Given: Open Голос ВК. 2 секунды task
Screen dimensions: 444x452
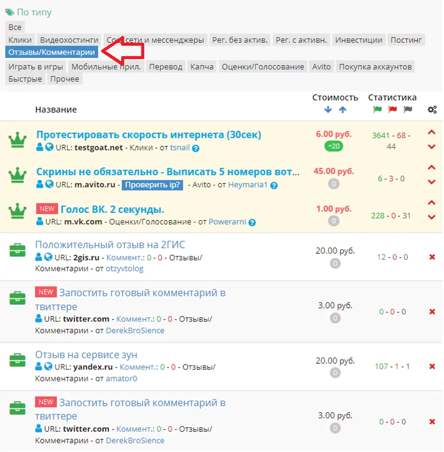Looking at the screenshot, I should coord(112,209).
